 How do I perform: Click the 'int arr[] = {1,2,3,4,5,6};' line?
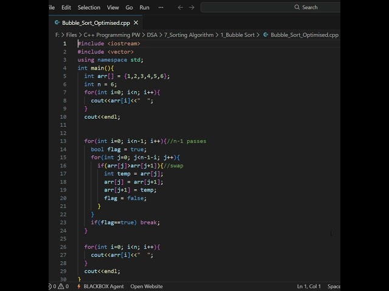(127, 76)
